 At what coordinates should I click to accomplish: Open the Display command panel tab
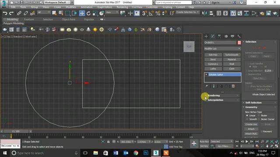(232, 36)
